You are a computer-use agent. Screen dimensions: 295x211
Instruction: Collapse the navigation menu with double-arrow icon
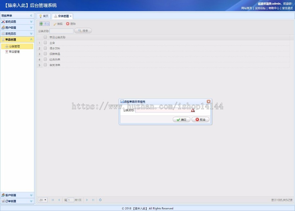(x=31, y=16)
